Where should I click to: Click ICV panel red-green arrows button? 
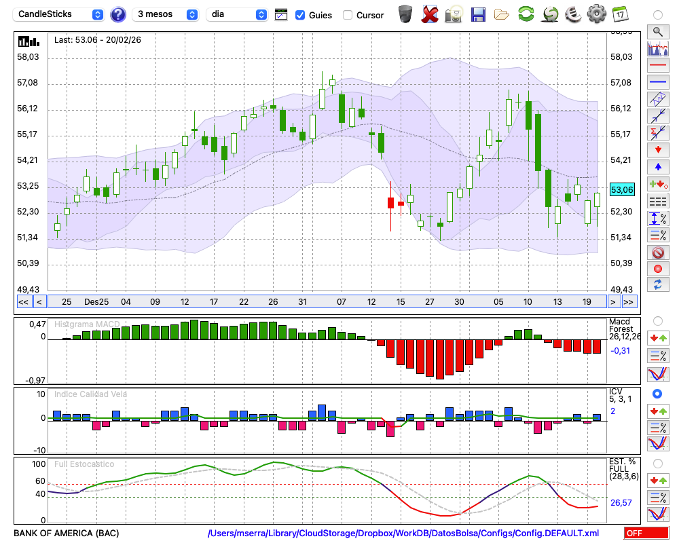click(x=658, y=411)
